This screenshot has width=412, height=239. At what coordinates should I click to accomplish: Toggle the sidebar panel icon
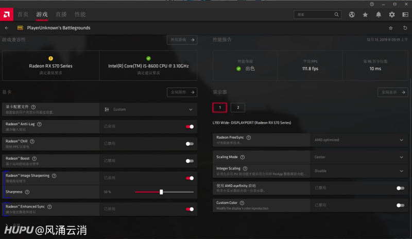click(405, 15)
